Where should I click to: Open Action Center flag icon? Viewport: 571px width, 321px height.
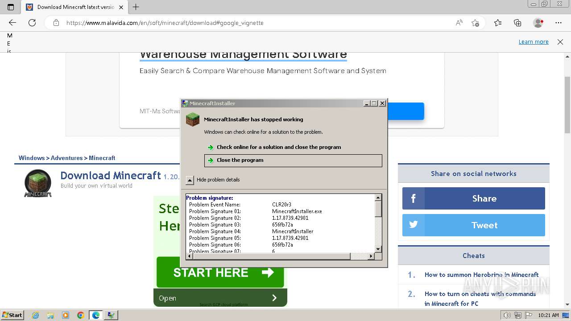pos(528,315)
